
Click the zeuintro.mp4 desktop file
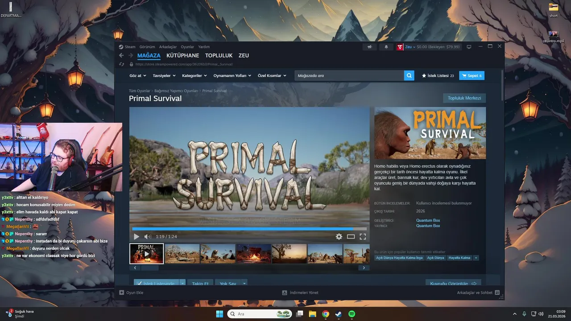point(553,37)
